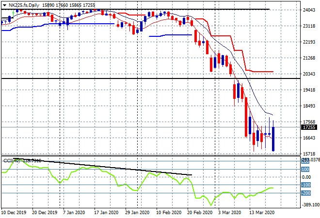Select the price axis label 17568
320x218 pixels.
pos(309,122)
